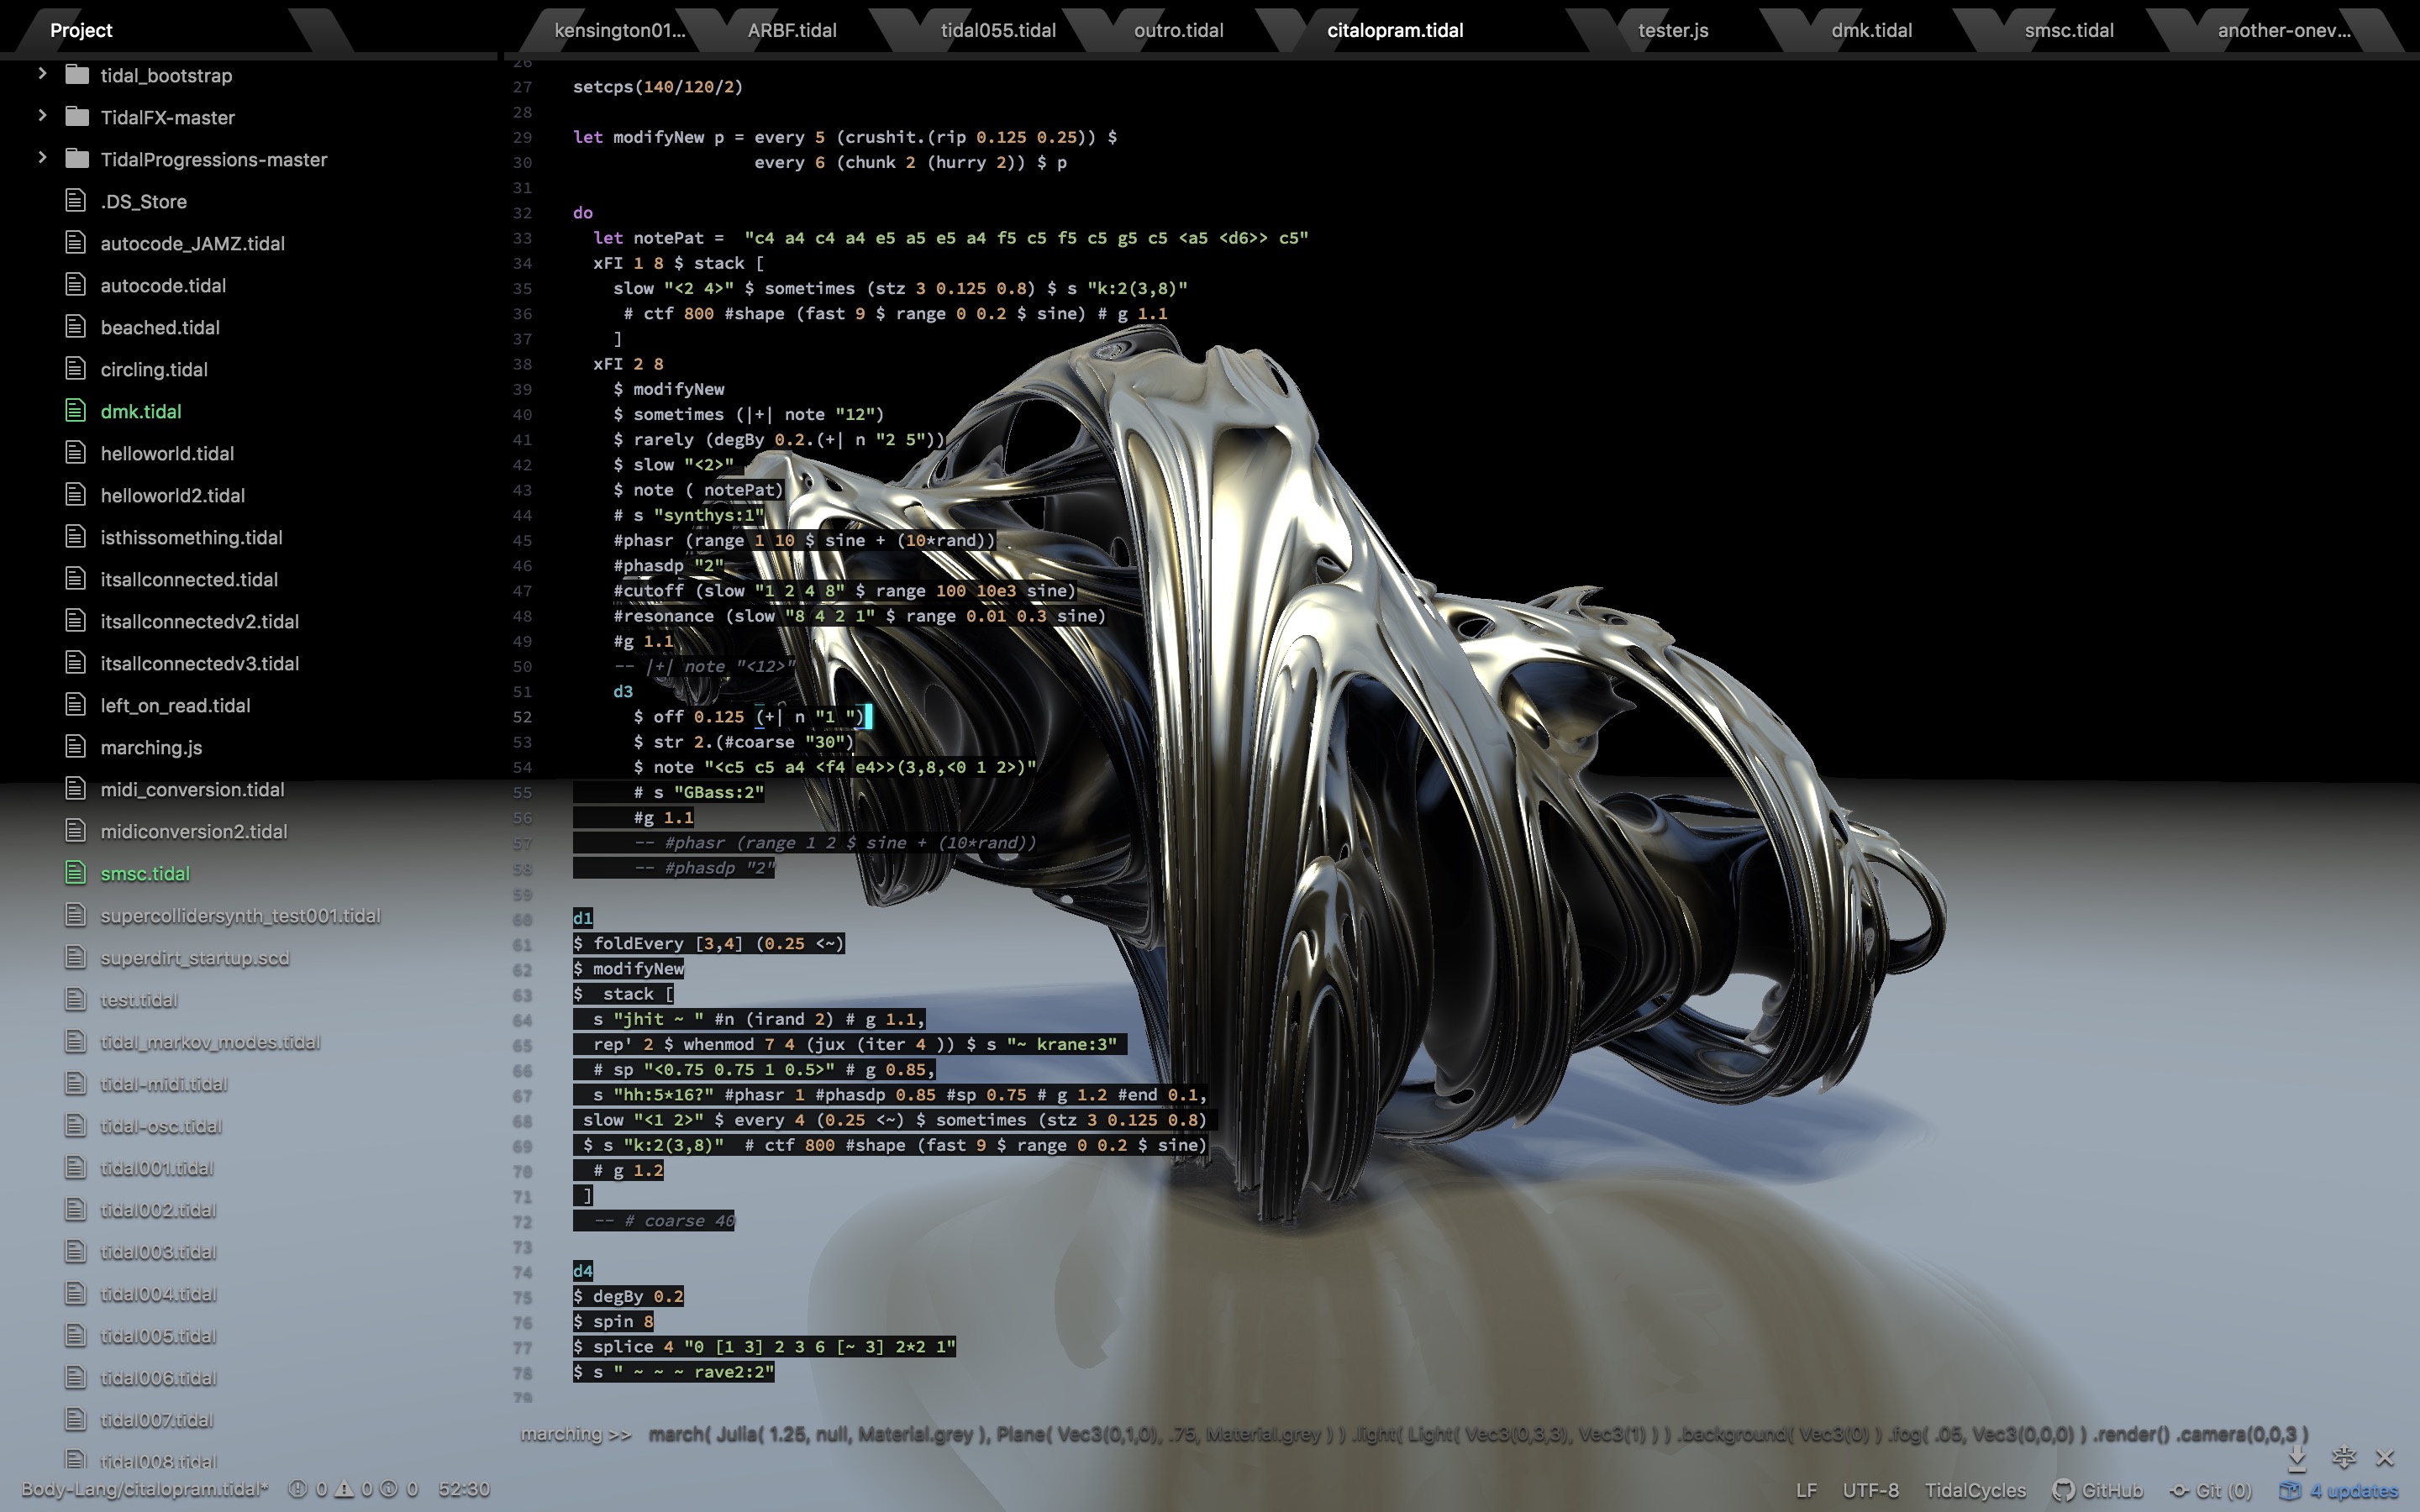Click the 52:30 cursor position indicator
Screen dimensions: 2420x1512
tap(464, 1489)
